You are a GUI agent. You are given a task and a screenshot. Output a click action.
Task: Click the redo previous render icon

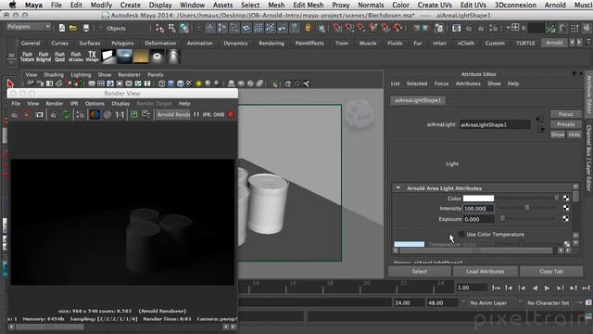[15, 114]
